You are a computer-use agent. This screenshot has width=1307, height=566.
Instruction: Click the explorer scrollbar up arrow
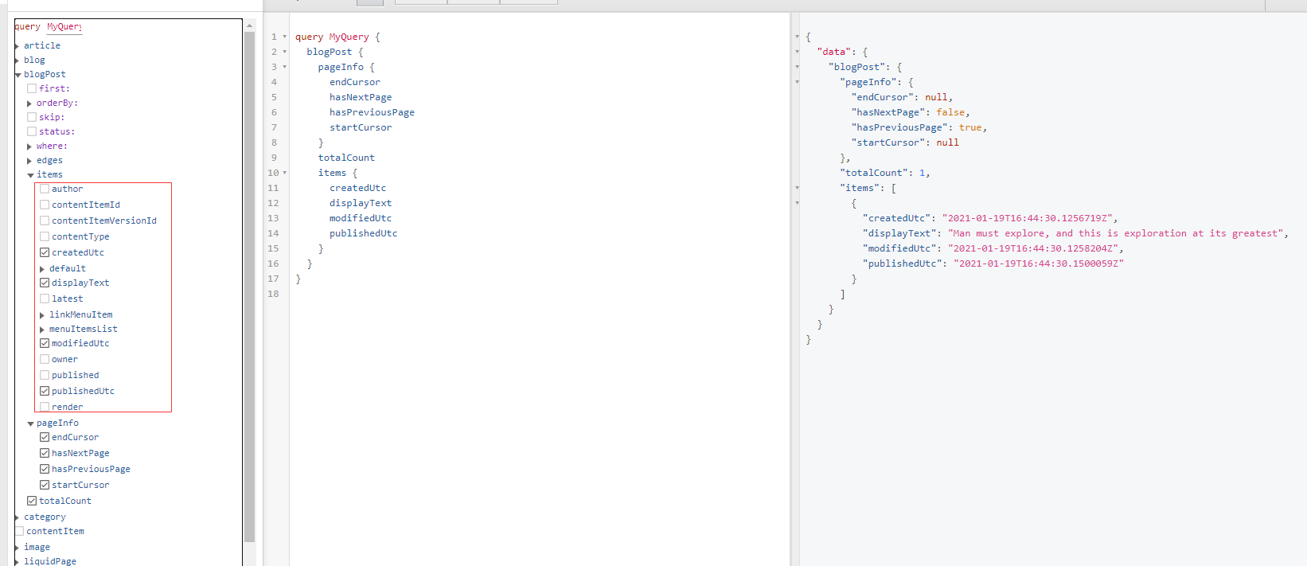coord(249,25)
